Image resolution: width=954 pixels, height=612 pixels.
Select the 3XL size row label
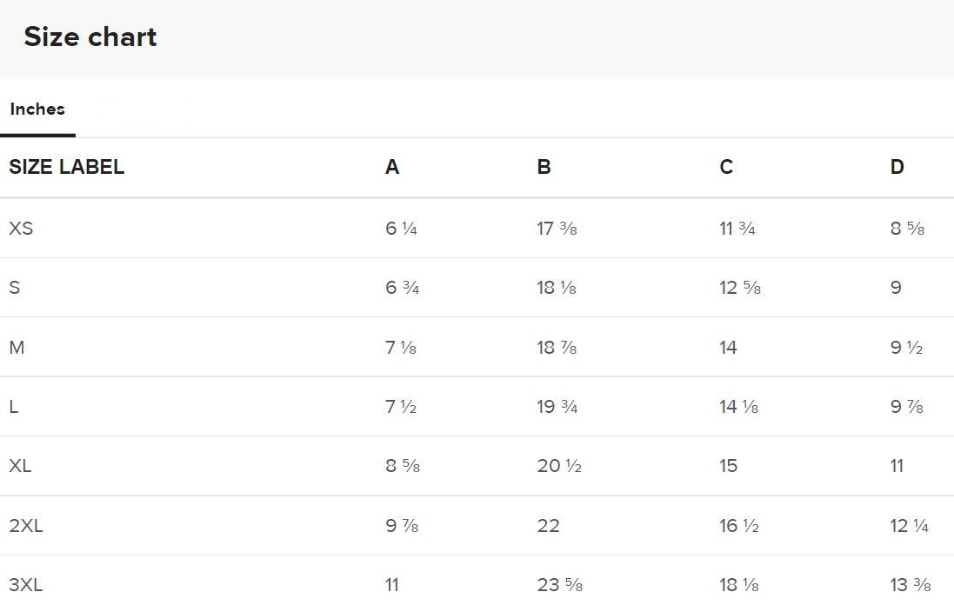(26, 585)
